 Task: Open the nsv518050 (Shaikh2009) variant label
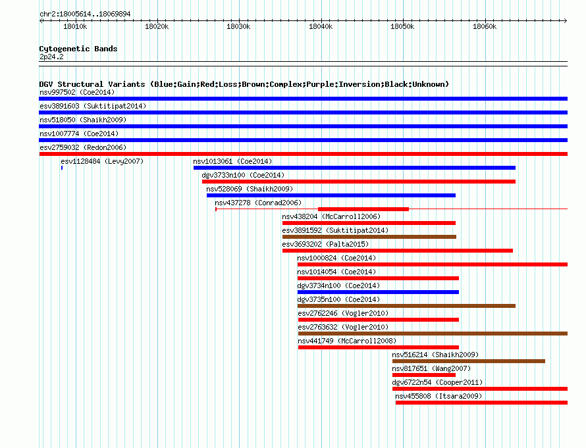tap(83, 120)
